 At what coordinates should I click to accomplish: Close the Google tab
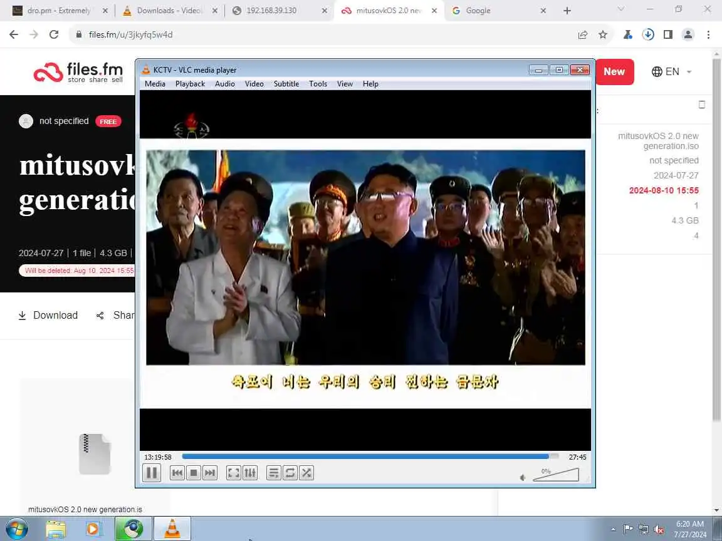[543, 10]
